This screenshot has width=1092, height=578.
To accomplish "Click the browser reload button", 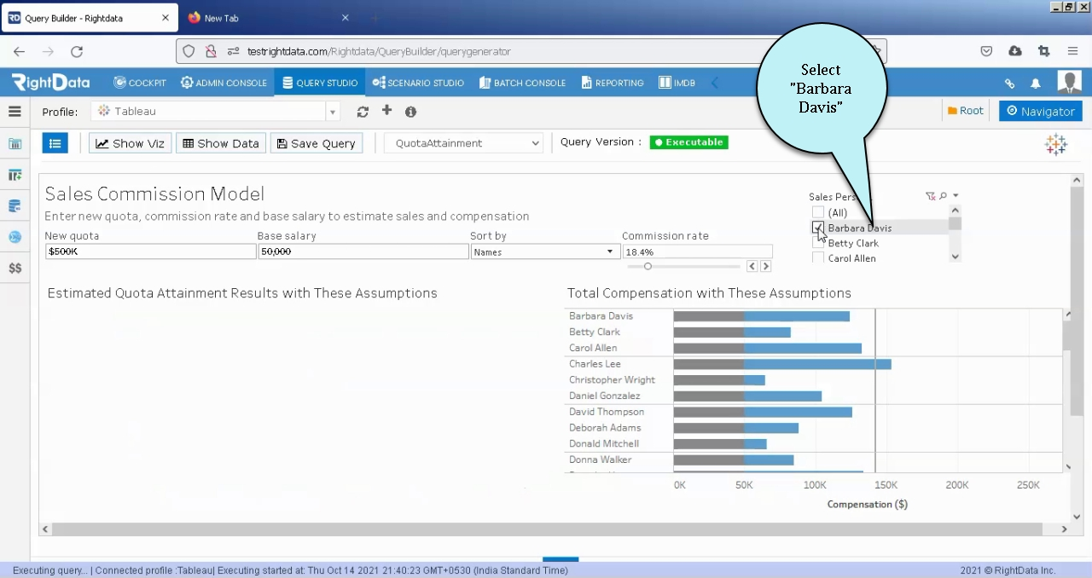I will [x=77, y=51].
